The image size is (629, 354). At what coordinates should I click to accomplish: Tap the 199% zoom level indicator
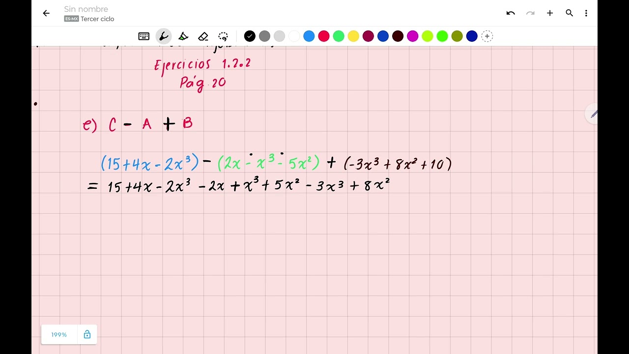coord(59,334)
